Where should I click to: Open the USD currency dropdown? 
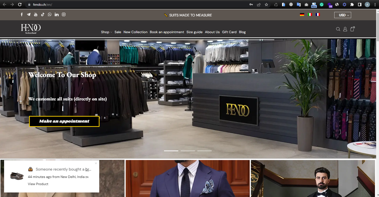(x=343, y=15)
